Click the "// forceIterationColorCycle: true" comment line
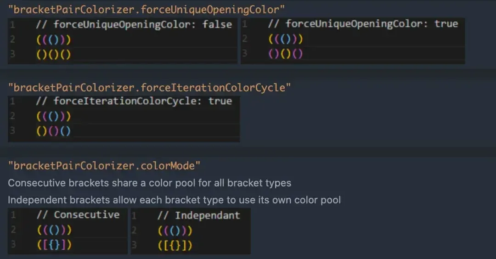The image size is (496, 259). click(134, 101)
